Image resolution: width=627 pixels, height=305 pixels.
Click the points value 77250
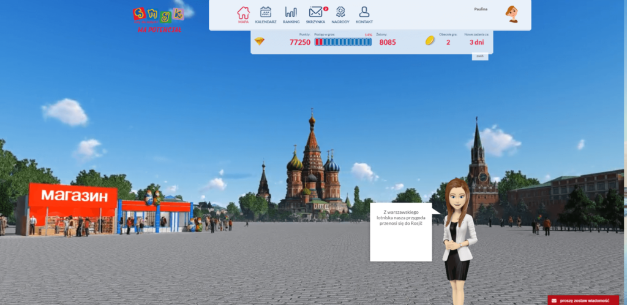tap(300, 42)
